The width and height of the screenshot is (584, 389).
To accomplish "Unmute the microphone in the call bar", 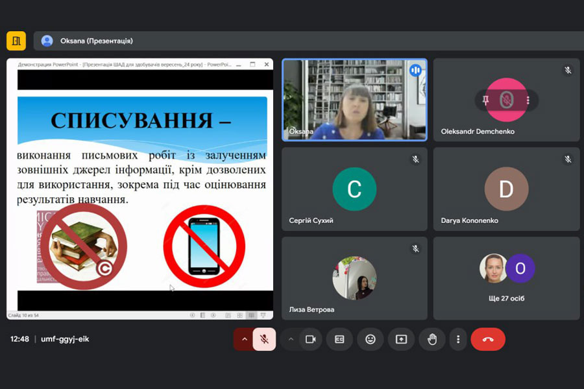I will 264,339.
